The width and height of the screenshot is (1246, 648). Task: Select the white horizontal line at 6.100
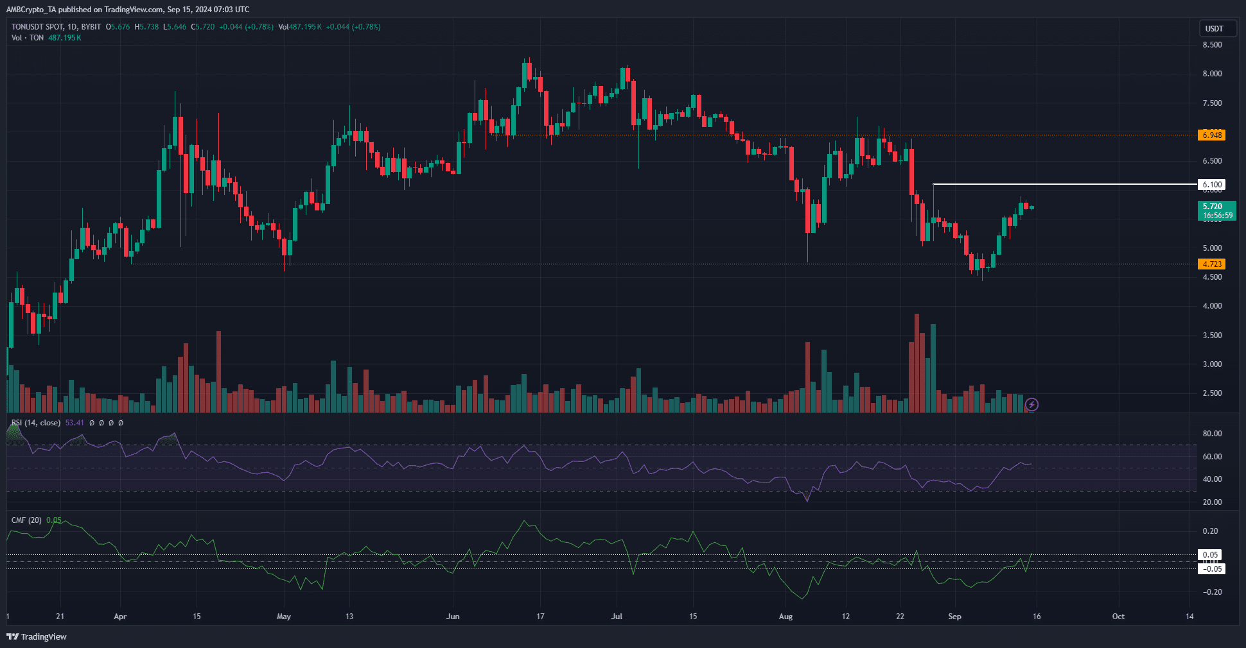[x=1060, y=185]
